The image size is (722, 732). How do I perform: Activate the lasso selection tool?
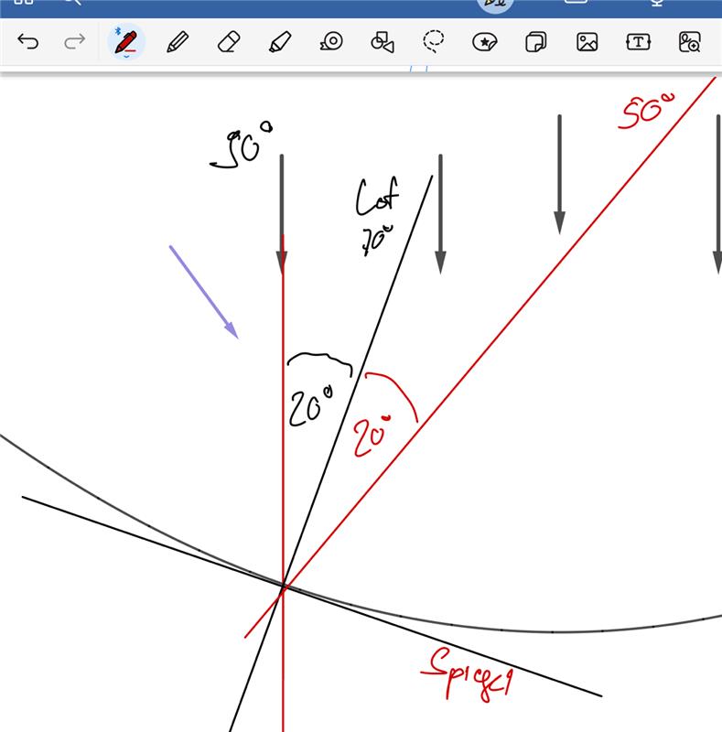coord(433,41)
